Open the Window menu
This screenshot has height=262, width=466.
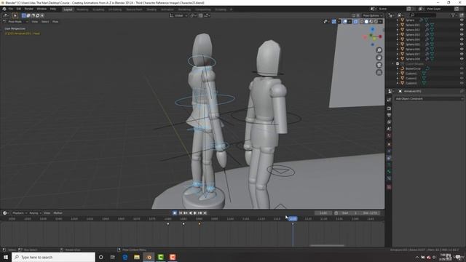pos(42,9)
